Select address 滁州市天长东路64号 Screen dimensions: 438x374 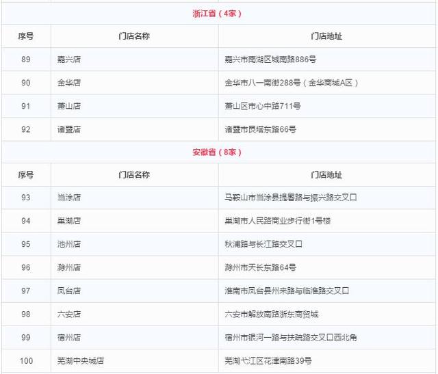click(x=260, y=267)
